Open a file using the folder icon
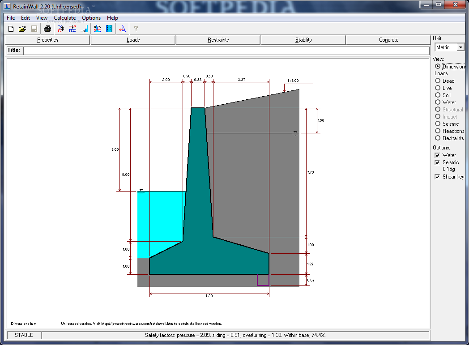Screen dimensions: 469x345 pos(22,29)
